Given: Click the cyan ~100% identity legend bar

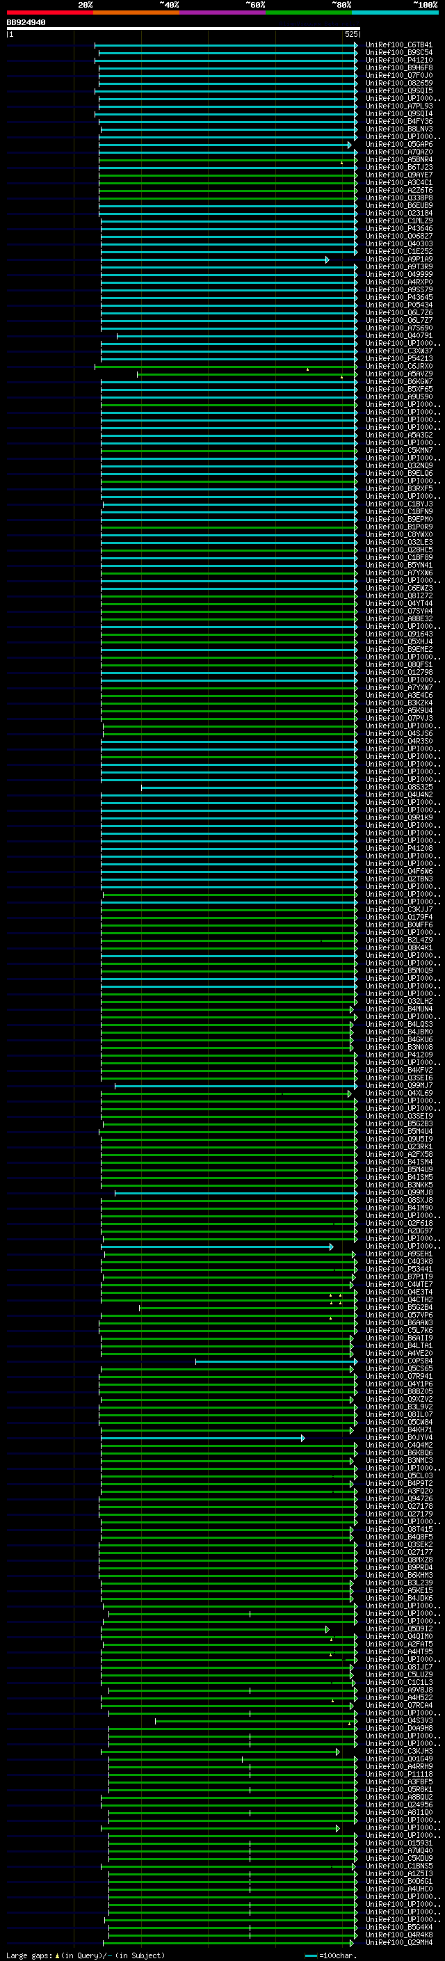Looking at the screenshot, I should point(396,13).
